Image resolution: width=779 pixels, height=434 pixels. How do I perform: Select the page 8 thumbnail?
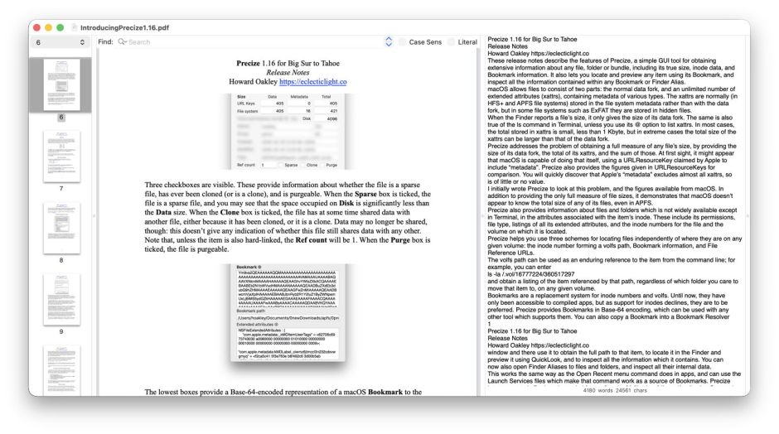(61, 228)
